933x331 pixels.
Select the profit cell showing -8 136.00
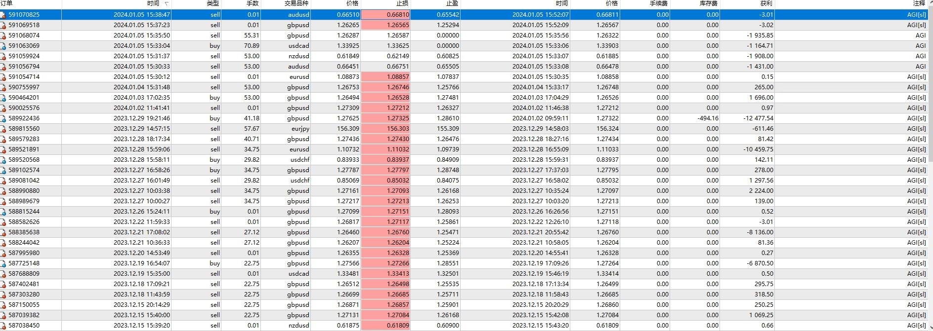pyautogui.click(x=760, y=232)
